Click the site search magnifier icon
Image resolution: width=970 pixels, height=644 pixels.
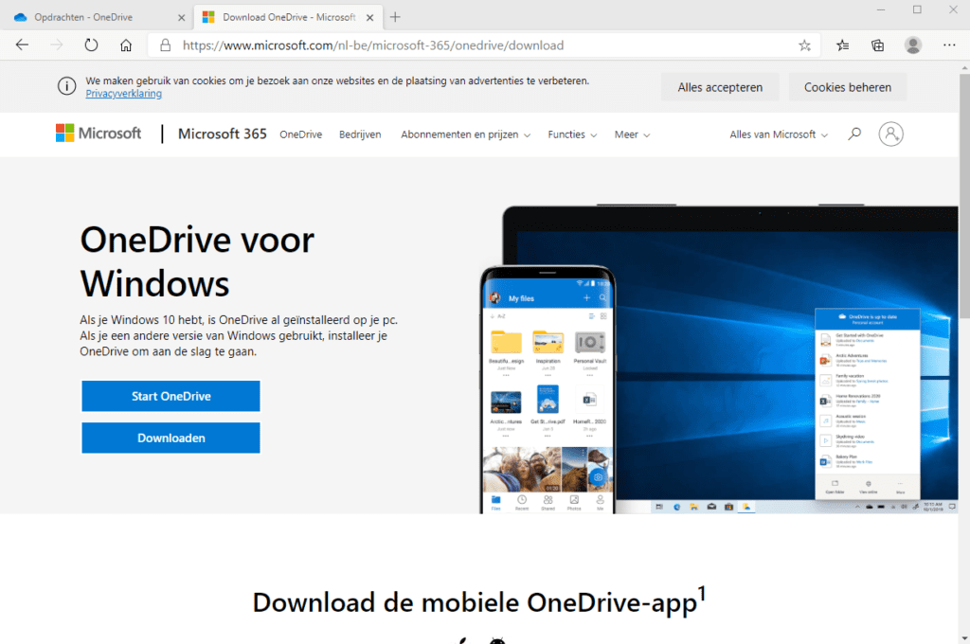pyautogui.click(x=854, y=134)
